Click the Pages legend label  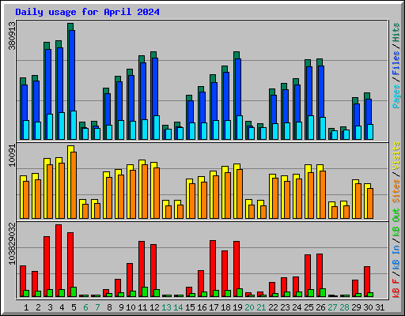(396, 96)
